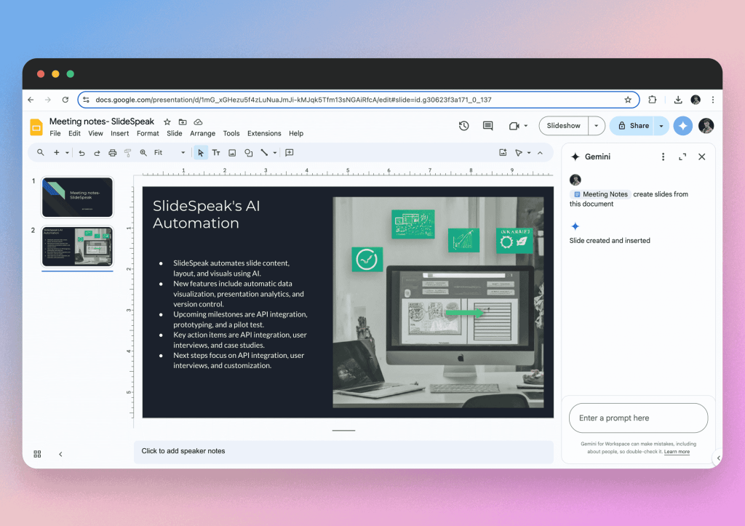Open the Slideshow options dropdown
This screenshot has width=745, height=526.
(x=597, y=126)
